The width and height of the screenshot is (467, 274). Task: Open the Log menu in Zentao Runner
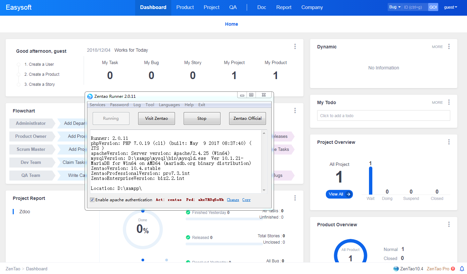pos(137,105)
